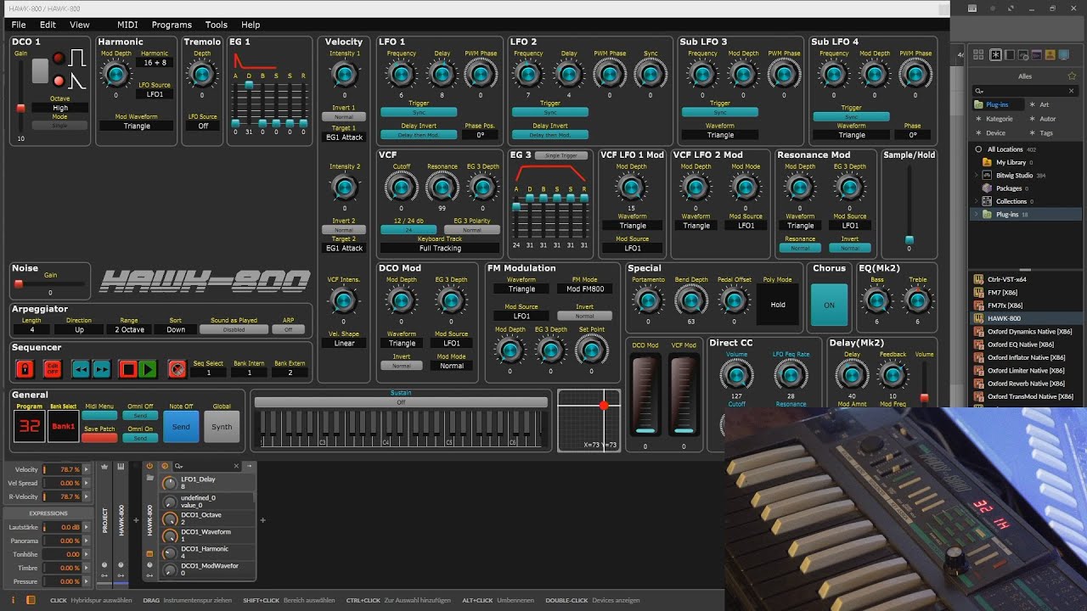Open the Arpeggiator Direction Up dropdown

[79, 329]
